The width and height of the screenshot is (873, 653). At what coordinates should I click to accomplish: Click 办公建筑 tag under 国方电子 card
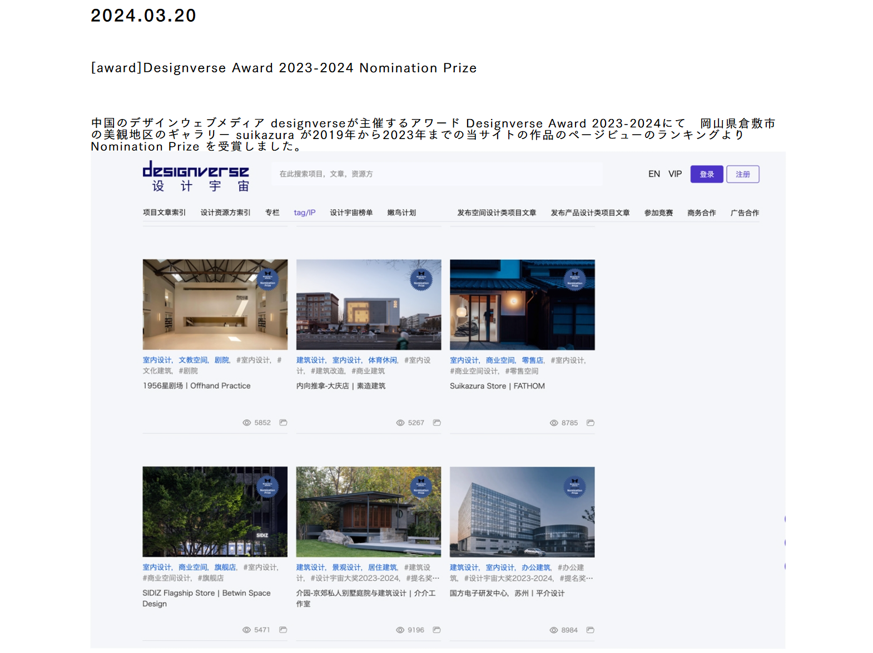(536, 567)
